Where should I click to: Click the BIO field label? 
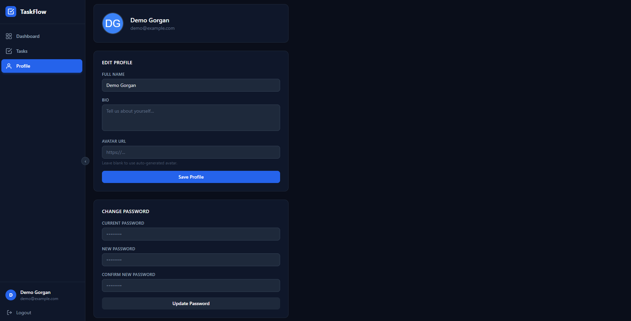point(105,100)
